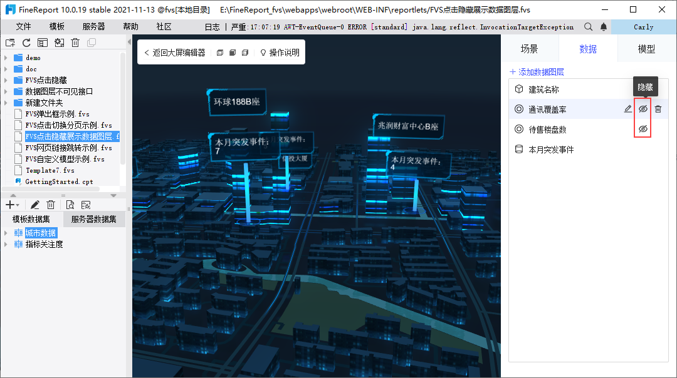Click the notification bell icon
677x378 pixels.
603,27
